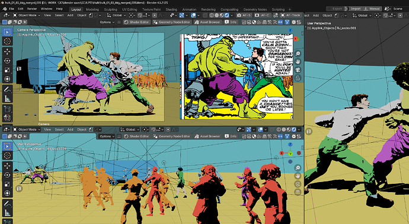Select the Cursor tool in top viewport toolbar
The width and height of the screenshot is (409, 224).
point(7,41)
